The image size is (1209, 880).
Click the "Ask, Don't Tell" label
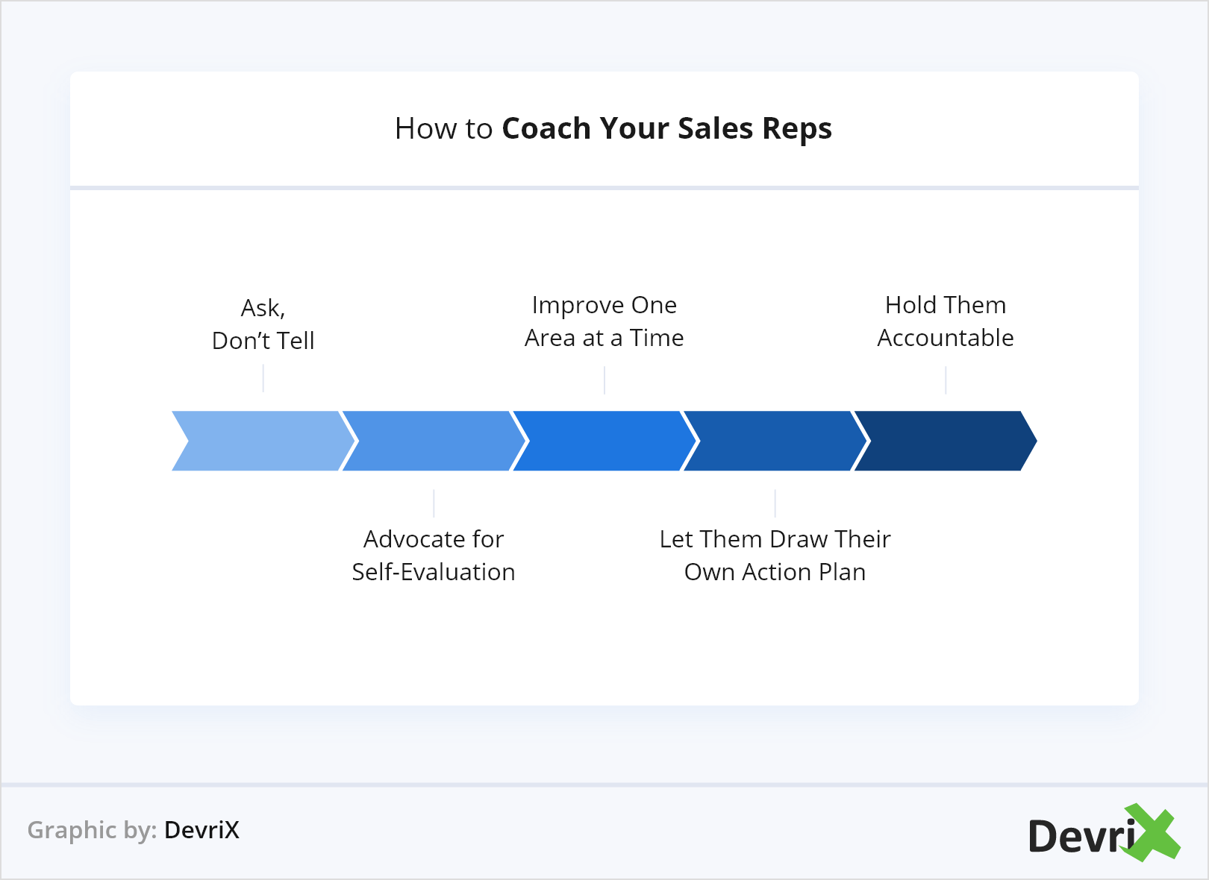(x=263, y=324)
